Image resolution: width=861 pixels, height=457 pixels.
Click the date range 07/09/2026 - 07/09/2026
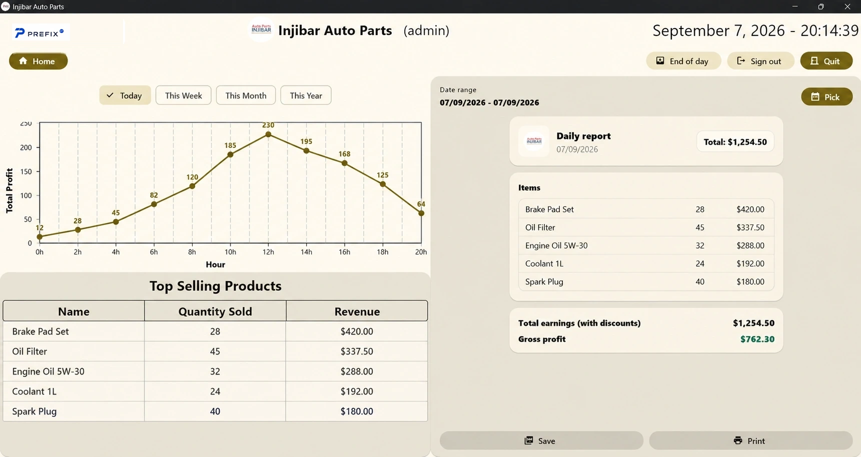[489, 102]
